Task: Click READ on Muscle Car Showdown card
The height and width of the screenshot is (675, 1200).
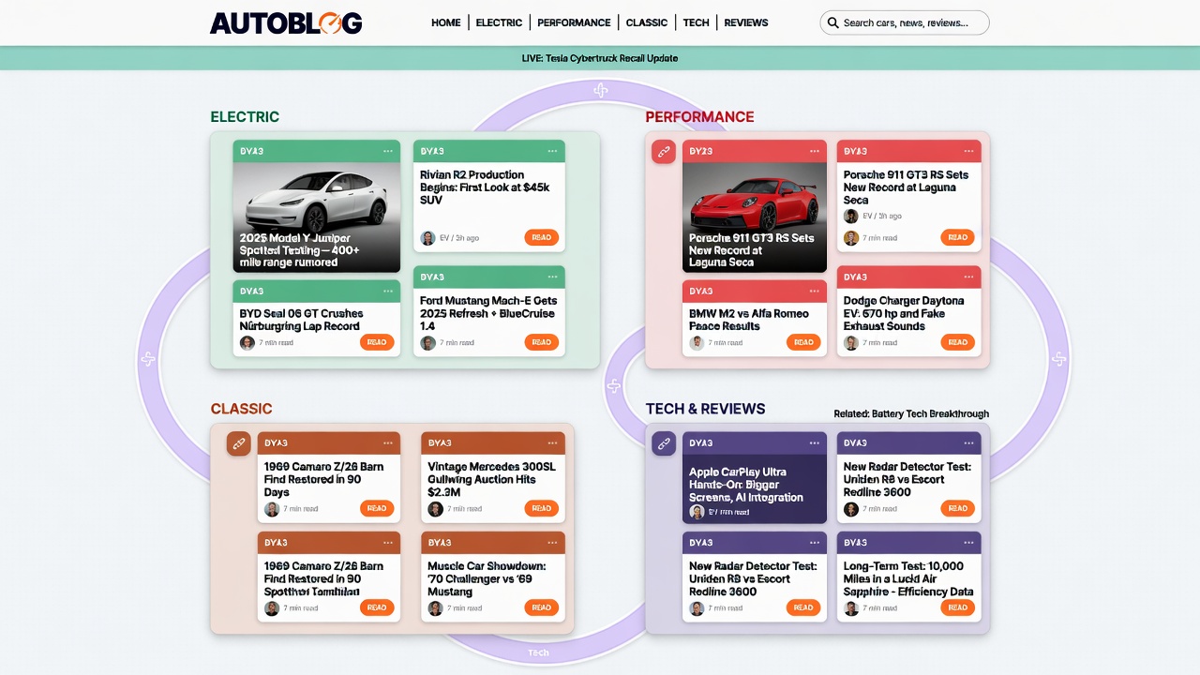Action: (542, 607)
